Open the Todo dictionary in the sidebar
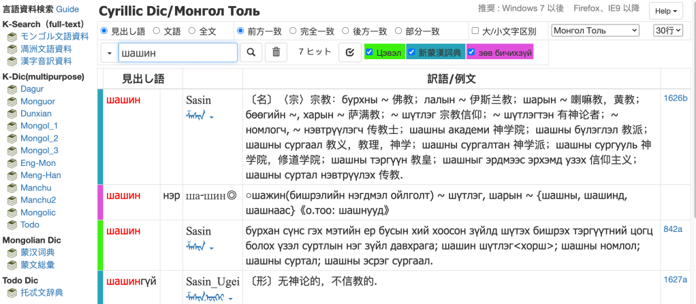The image size is (696, 304). 30,225
